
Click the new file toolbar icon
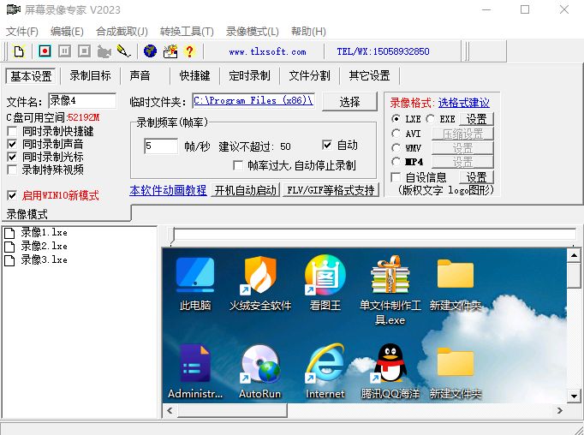click(18, 51)
